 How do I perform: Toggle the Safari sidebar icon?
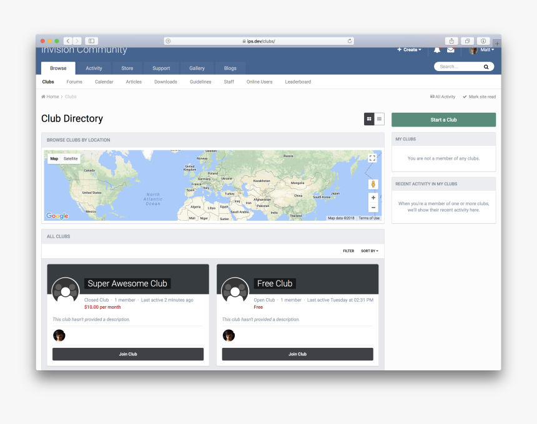tap(91, 41)
